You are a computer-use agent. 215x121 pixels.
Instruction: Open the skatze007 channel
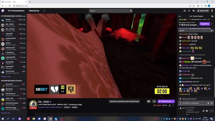[x=13, y=67]
